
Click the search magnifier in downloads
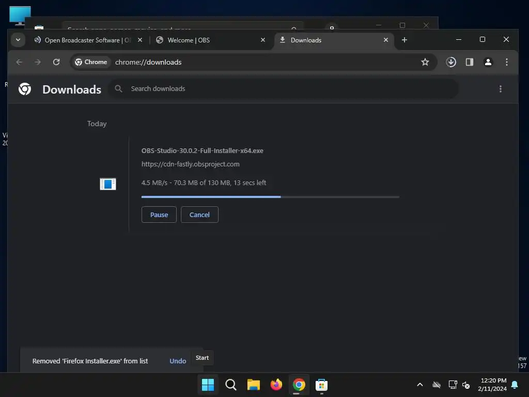pos(118,89)
